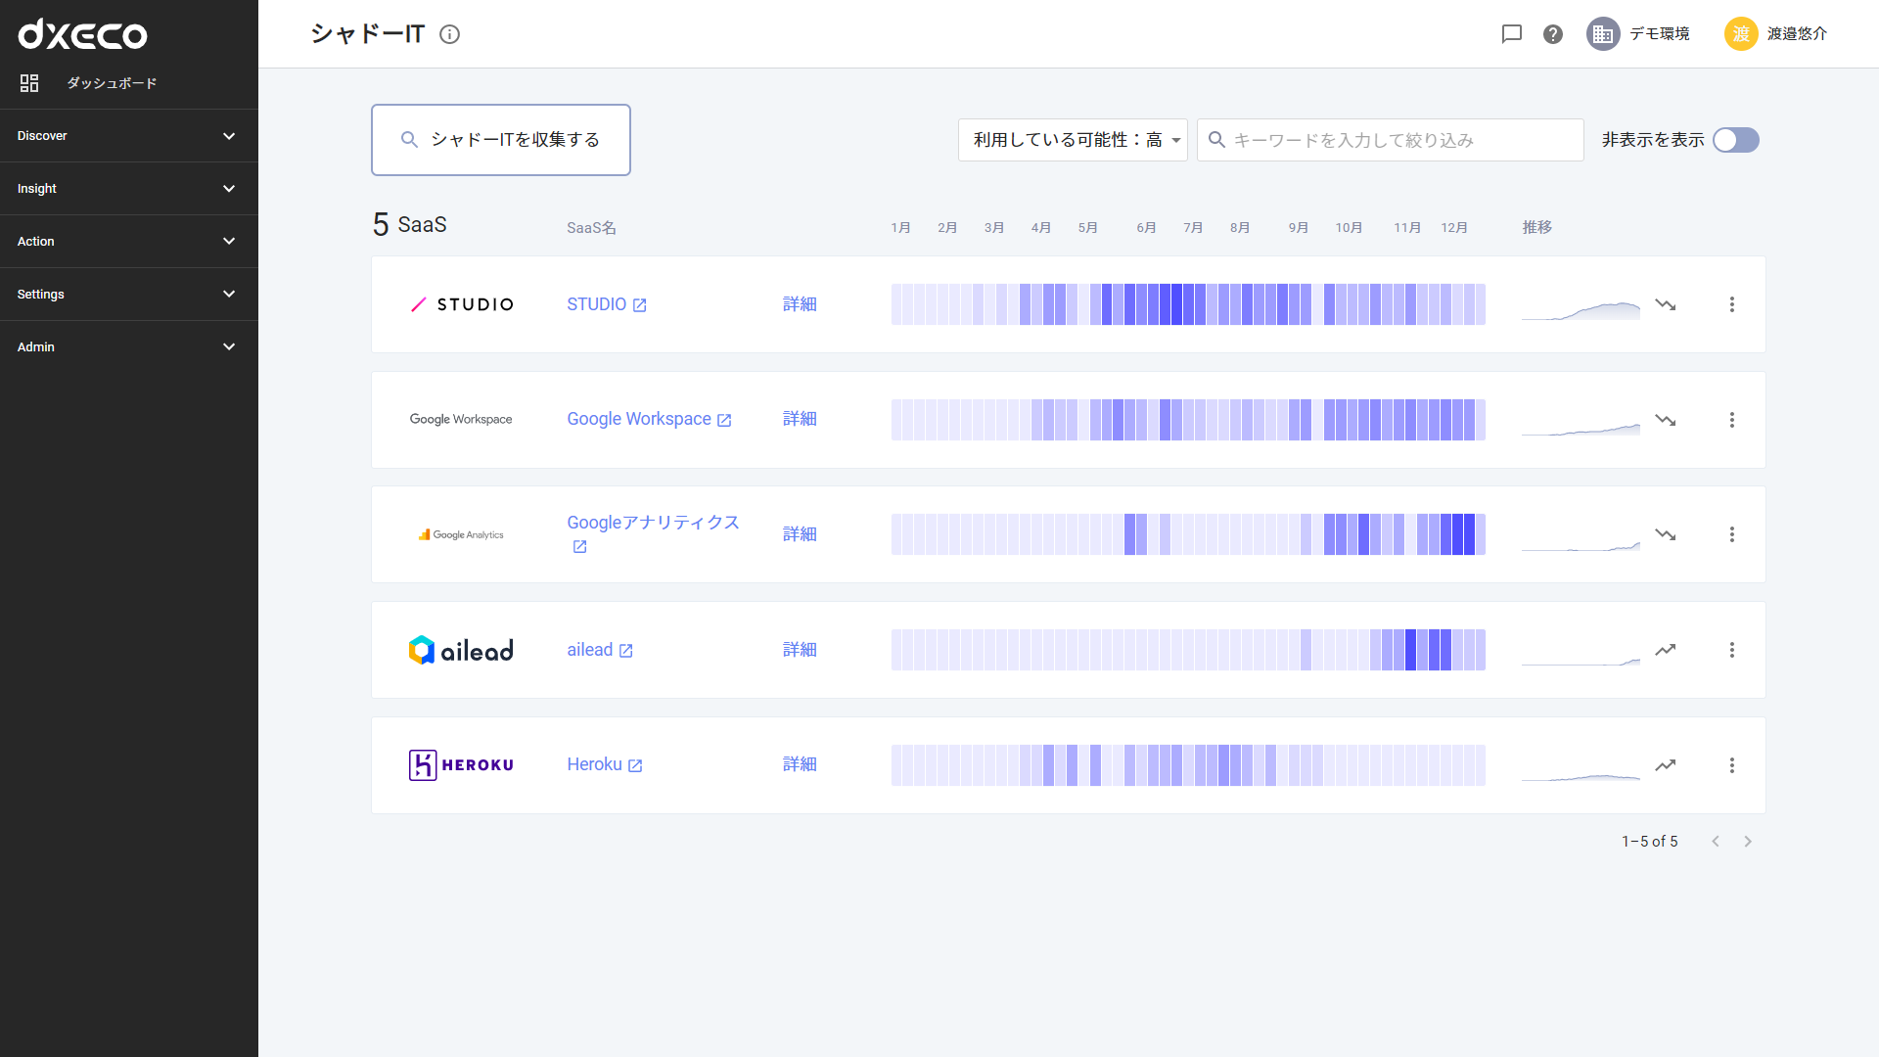Click the upward trend icon in ailead row
The image size is (1879, 1057).
(x=1666, y=650)
